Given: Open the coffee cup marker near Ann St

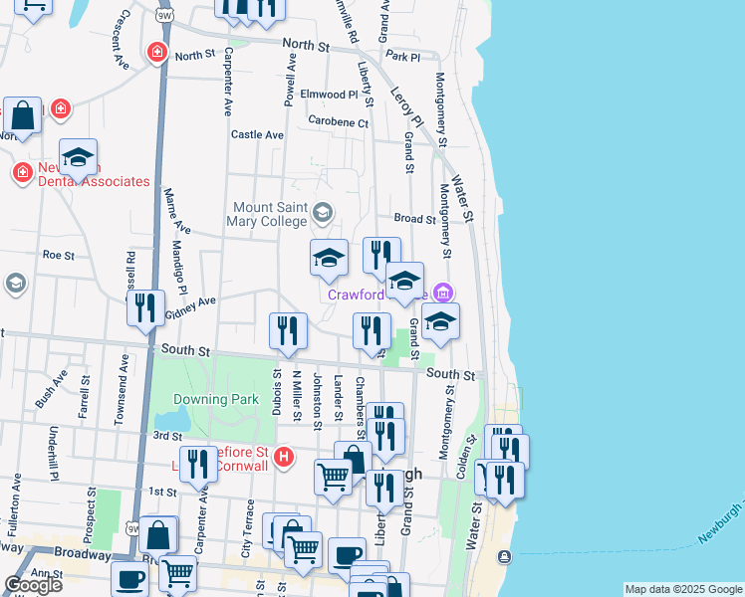Looking at the screenshot, I should point(128,578).
